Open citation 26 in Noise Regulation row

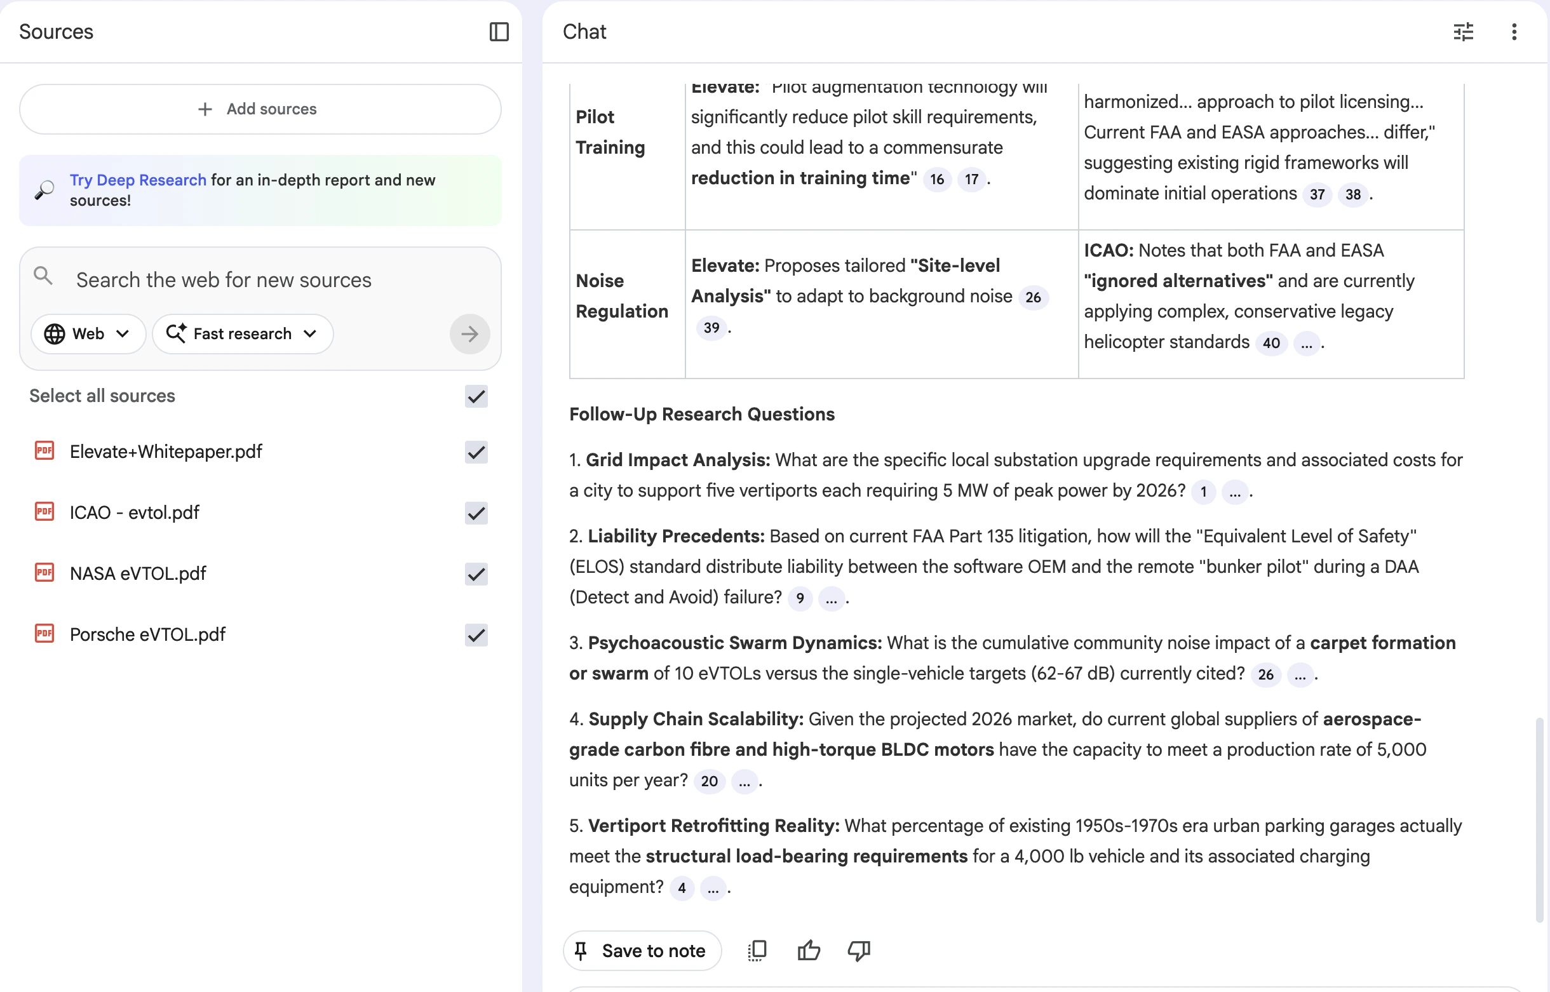tap(1032, 297)
